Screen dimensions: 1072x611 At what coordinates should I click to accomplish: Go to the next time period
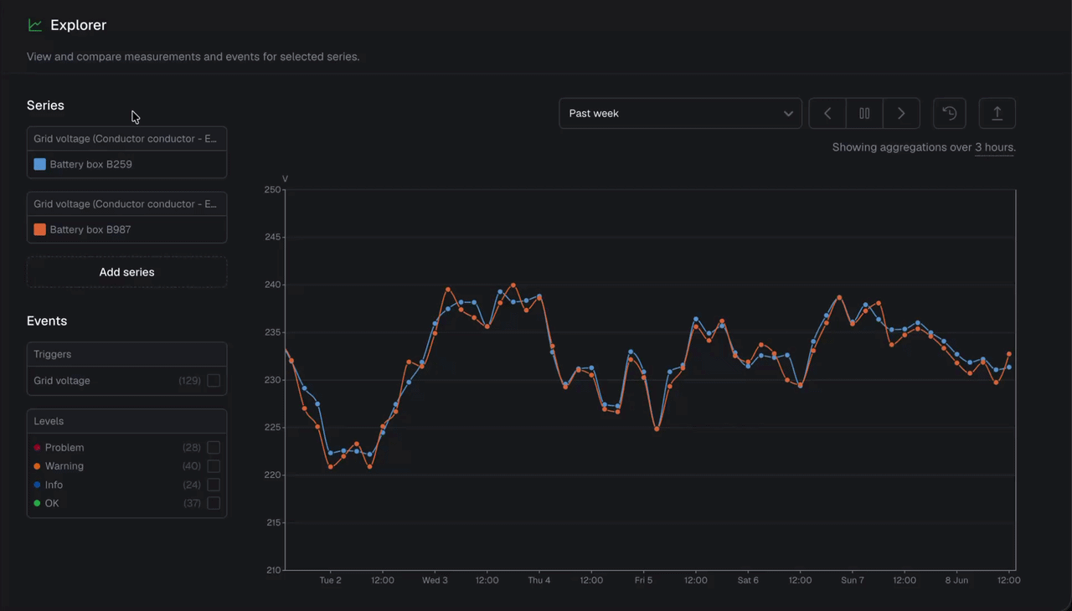[901, 113]
